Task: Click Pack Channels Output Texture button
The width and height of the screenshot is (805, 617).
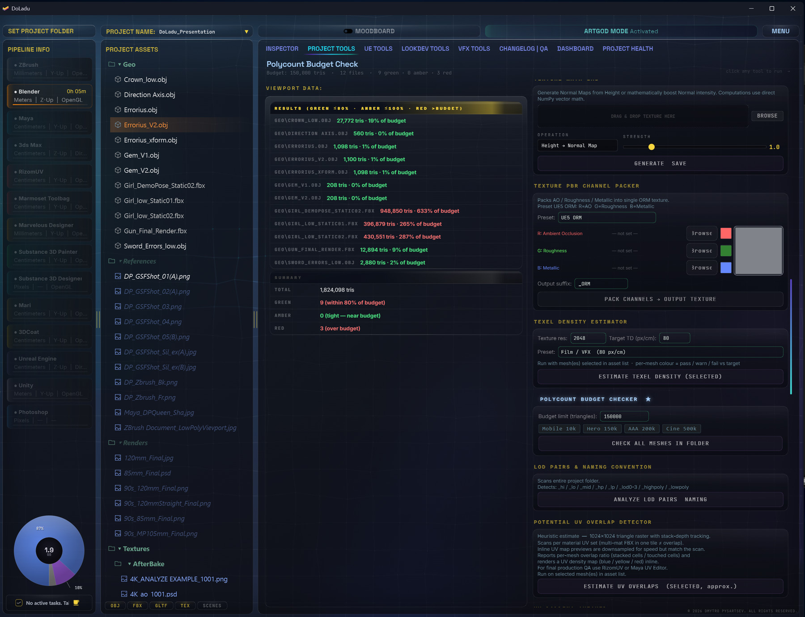Action: click(x=660, y=299)
